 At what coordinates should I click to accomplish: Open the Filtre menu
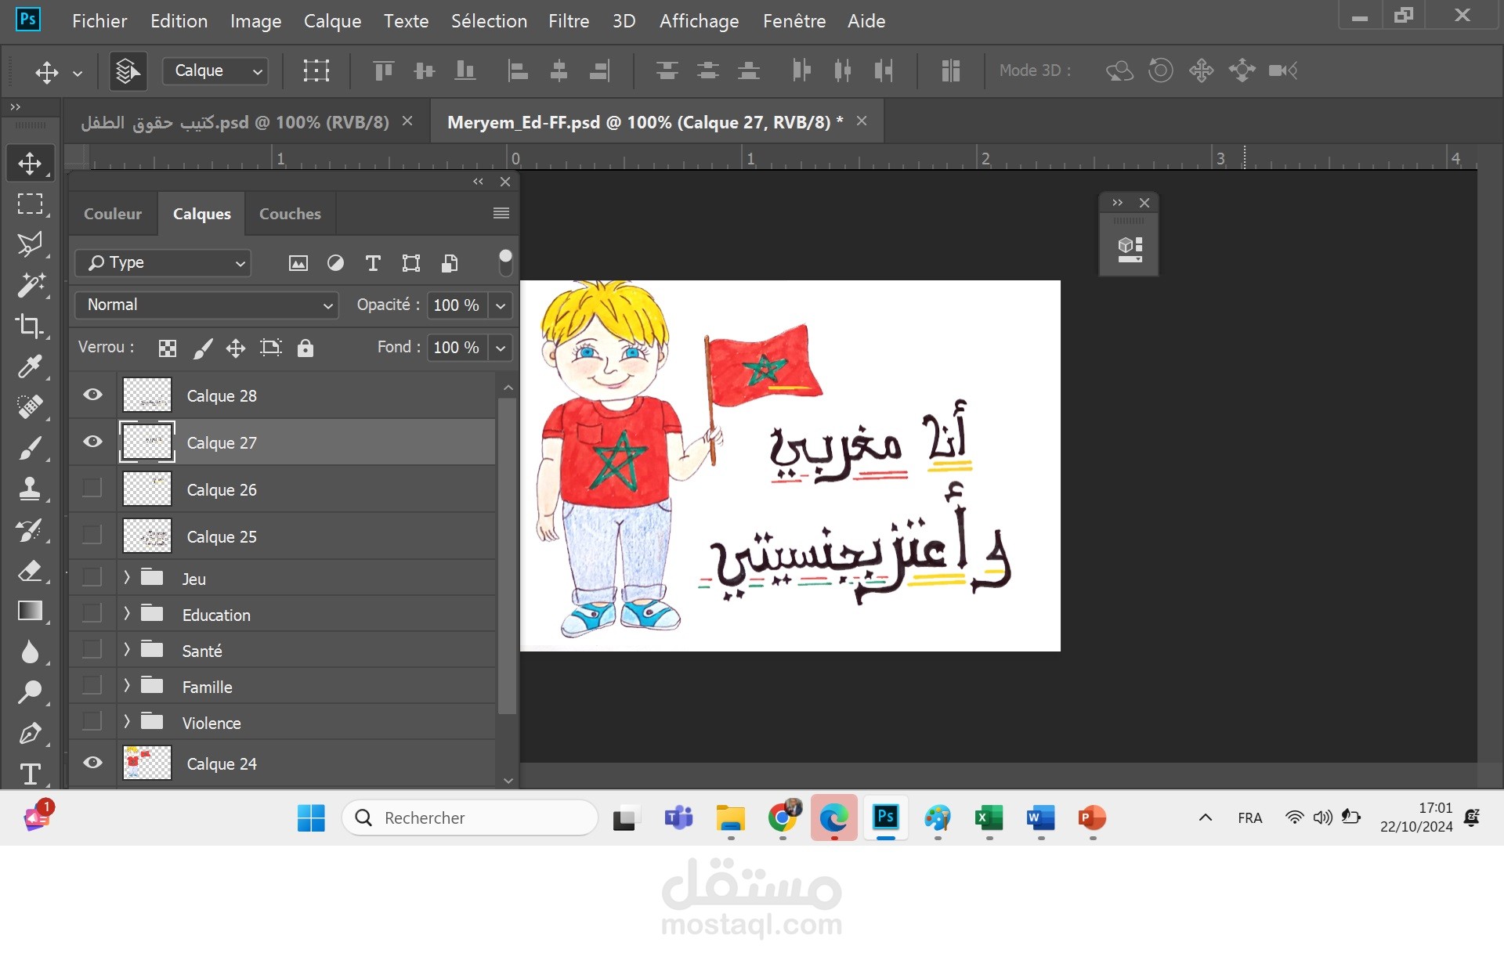click(x=568, y=21)
